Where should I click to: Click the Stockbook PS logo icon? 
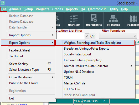(x=3, y=3)
